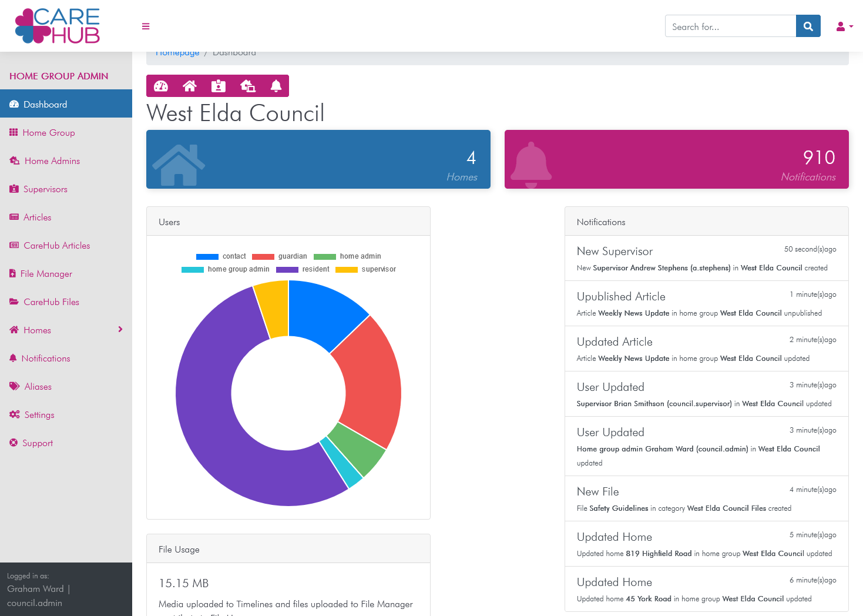This screenshot has height=616, width=863.
Task: Click the Support lifebuoy icon
Action: pyautogui.click(x=14, y=443)
